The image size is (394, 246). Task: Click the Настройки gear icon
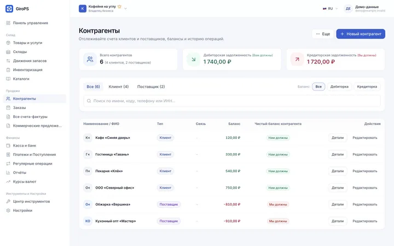click(x=8, y=210)
